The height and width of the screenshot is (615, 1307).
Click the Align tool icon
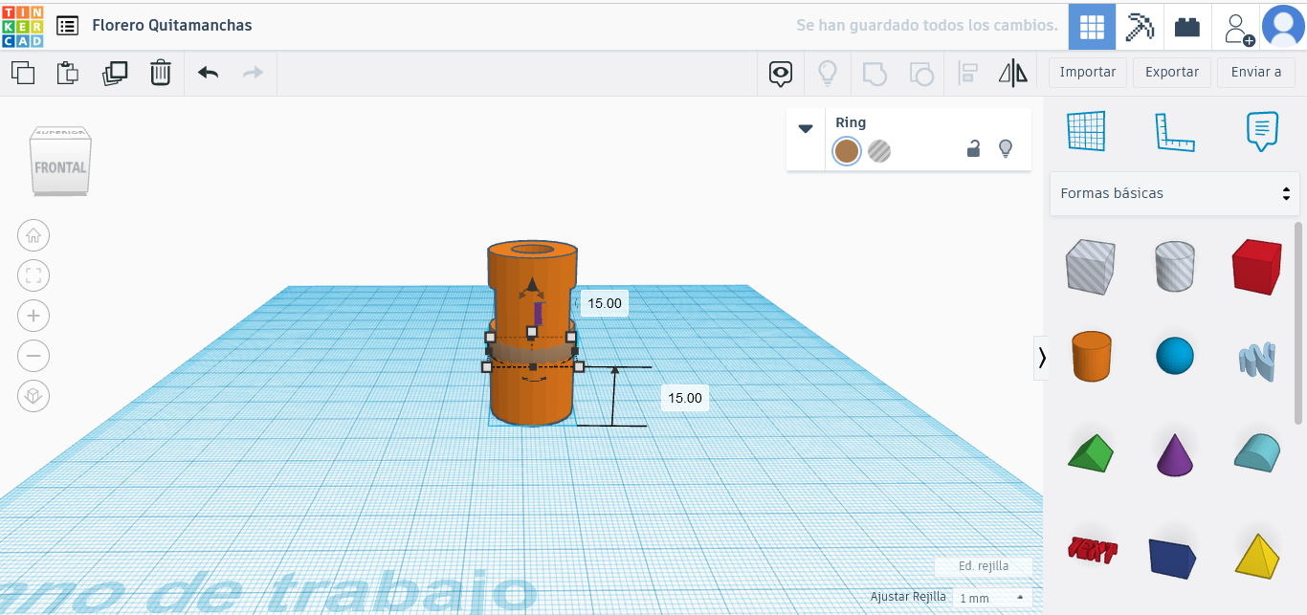967,73
